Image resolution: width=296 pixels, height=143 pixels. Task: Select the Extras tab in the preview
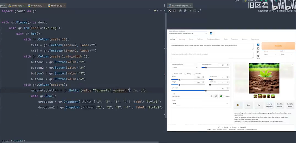click(191, 39)
